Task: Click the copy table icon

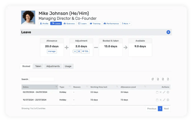Action: [153, 79]
